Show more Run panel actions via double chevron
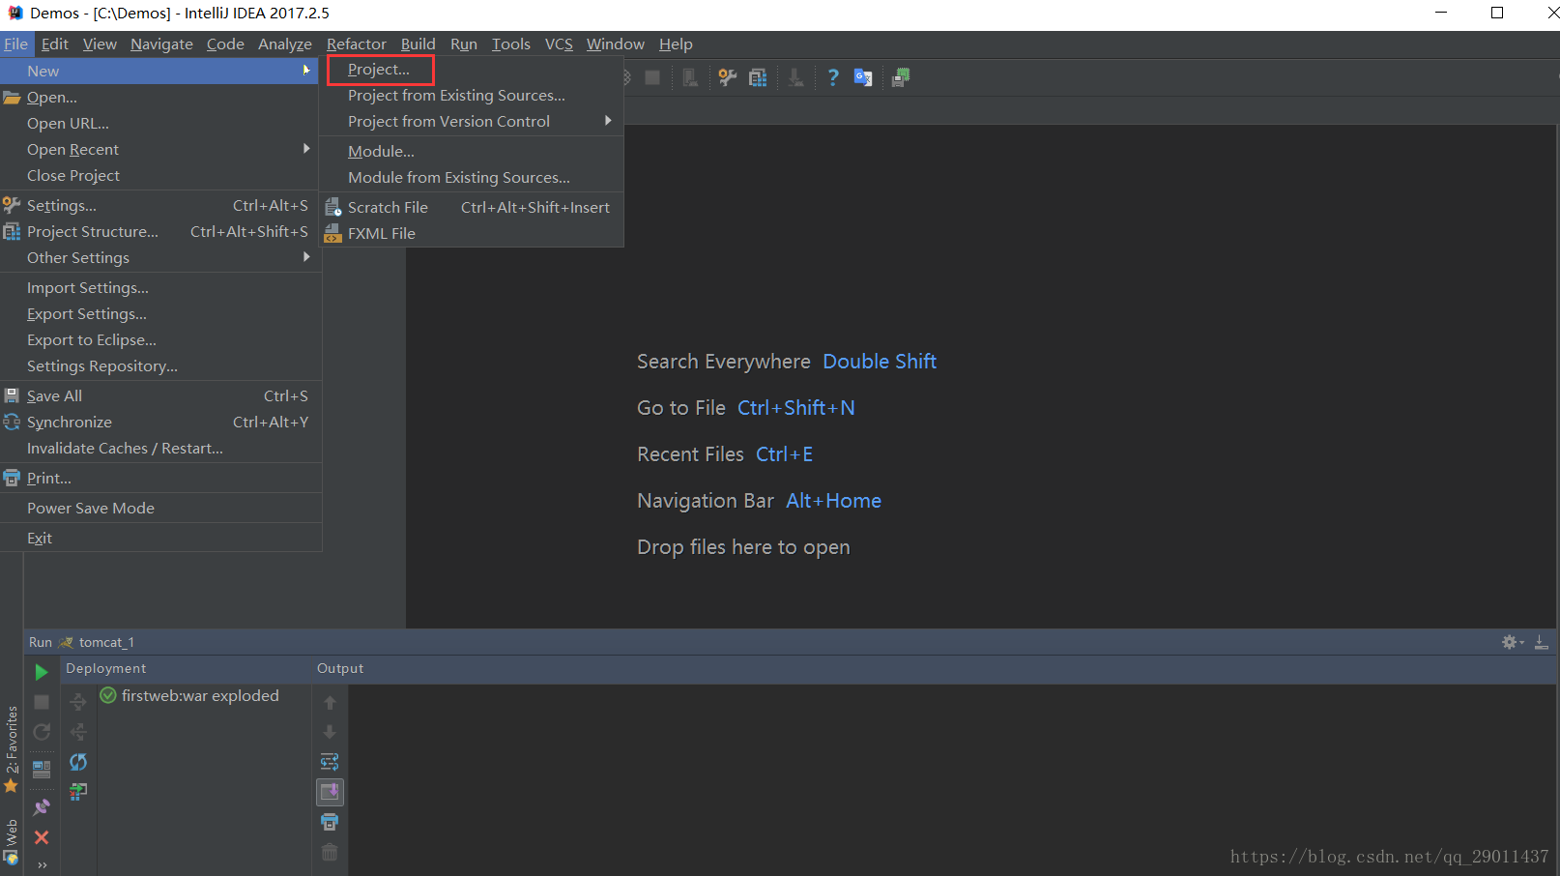The height and width of the screenshot is (876, 1560). 42,864
